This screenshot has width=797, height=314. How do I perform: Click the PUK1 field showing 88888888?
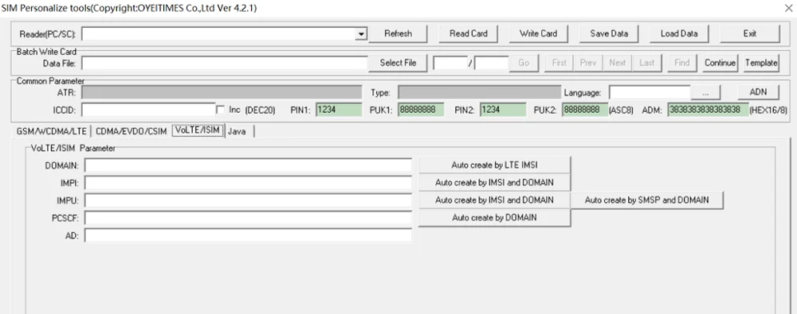[422, 110]
